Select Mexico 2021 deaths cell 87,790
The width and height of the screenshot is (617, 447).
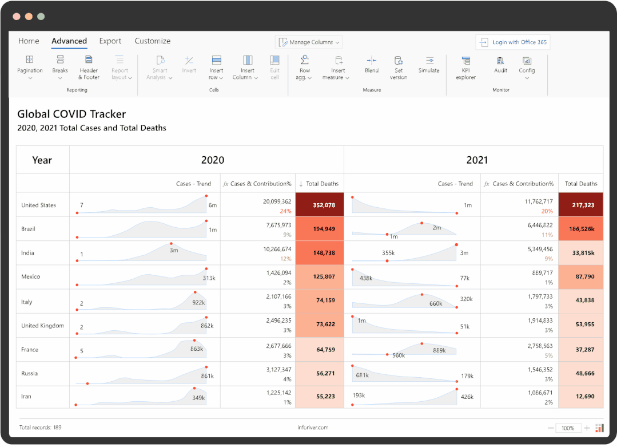click(x=581, y=277)
